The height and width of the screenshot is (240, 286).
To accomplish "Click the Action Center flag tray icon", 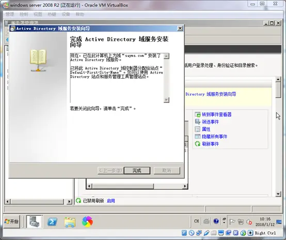I will click(x=232, y=222).
